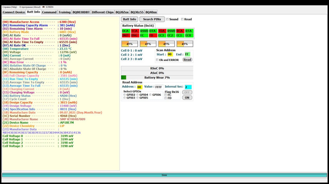Open the BQ8030DBT tab
This screenshot has height=184, width=329.
[81, 12]
